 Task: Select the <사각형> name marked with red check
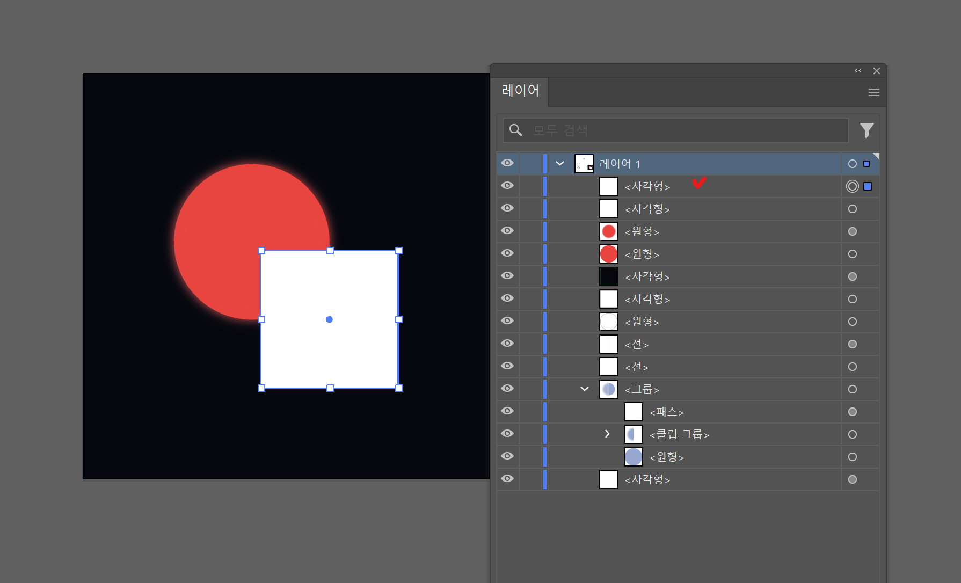pos(647,186)
